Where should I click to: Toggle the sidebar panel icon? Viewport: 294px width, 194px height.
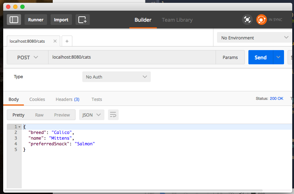pos(14,20)
